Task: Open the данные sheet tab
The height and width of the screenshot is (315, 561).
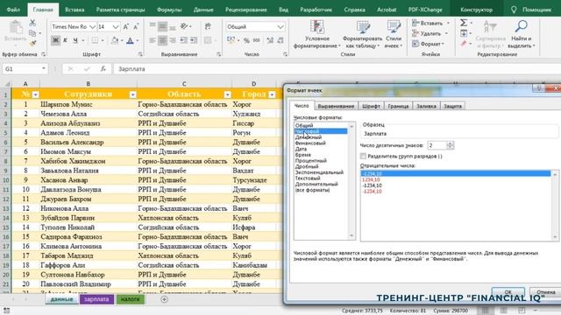Action: pyautogui.click(x=62, y=299)
